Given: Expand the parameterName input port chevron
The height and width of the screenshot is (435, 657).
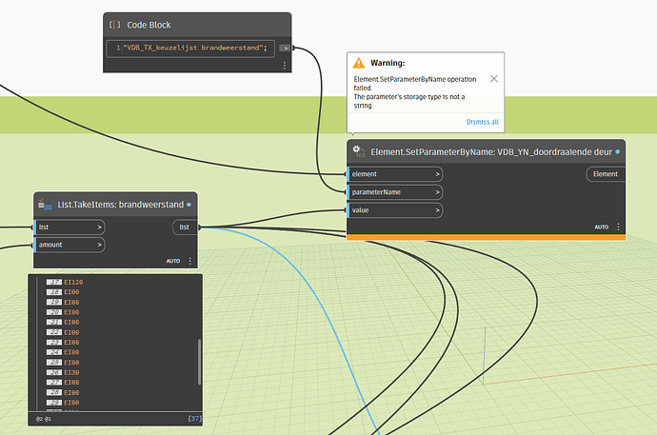Looking at the screenshot, I should 437,192.
